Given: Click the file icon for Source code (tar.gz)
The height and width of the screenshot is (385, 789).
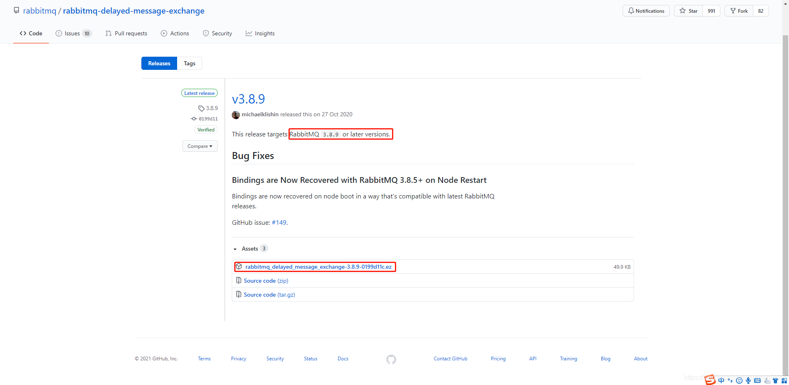Looking at the screenshot, I should tap(239, 294).
